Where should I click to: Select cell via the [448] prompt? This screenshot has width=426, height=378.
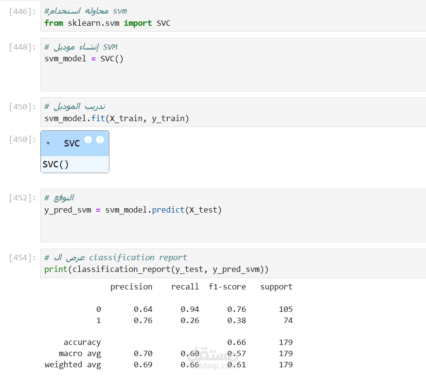tap(22, 47)
